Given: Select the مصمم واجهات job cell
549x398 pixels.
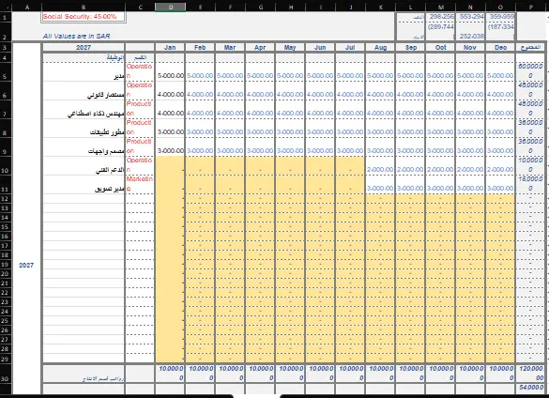Looking at the screenshot, I should tap(84, 147).
